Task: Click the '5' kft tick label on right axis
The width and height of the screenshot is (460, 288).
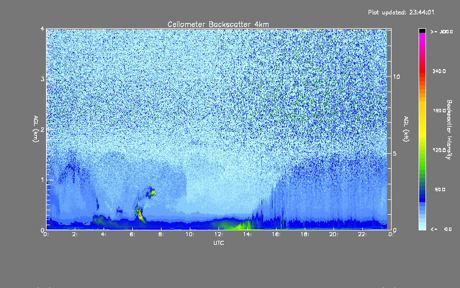Action: click(x=394, y=153)
